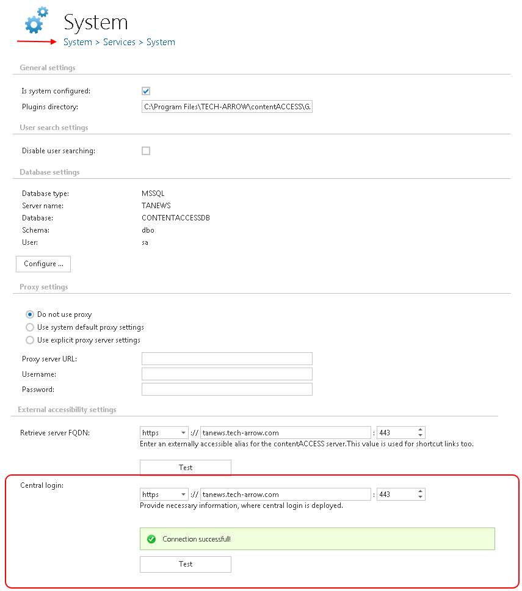The image size is (522, 591).
Task: Increase Retrieve server FQDN port number
Action: point(421,430)
